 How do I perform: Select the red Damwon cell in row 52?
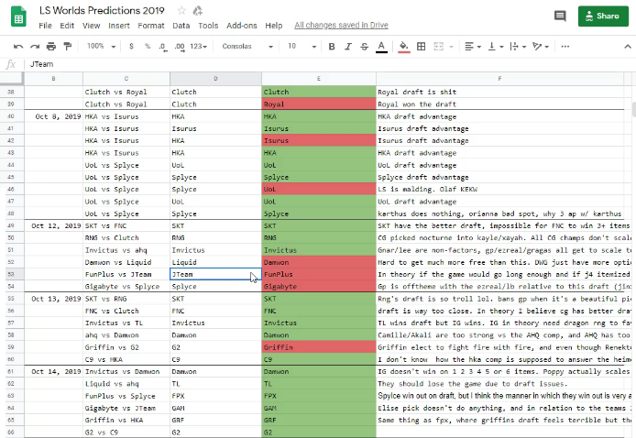[319, 262]
